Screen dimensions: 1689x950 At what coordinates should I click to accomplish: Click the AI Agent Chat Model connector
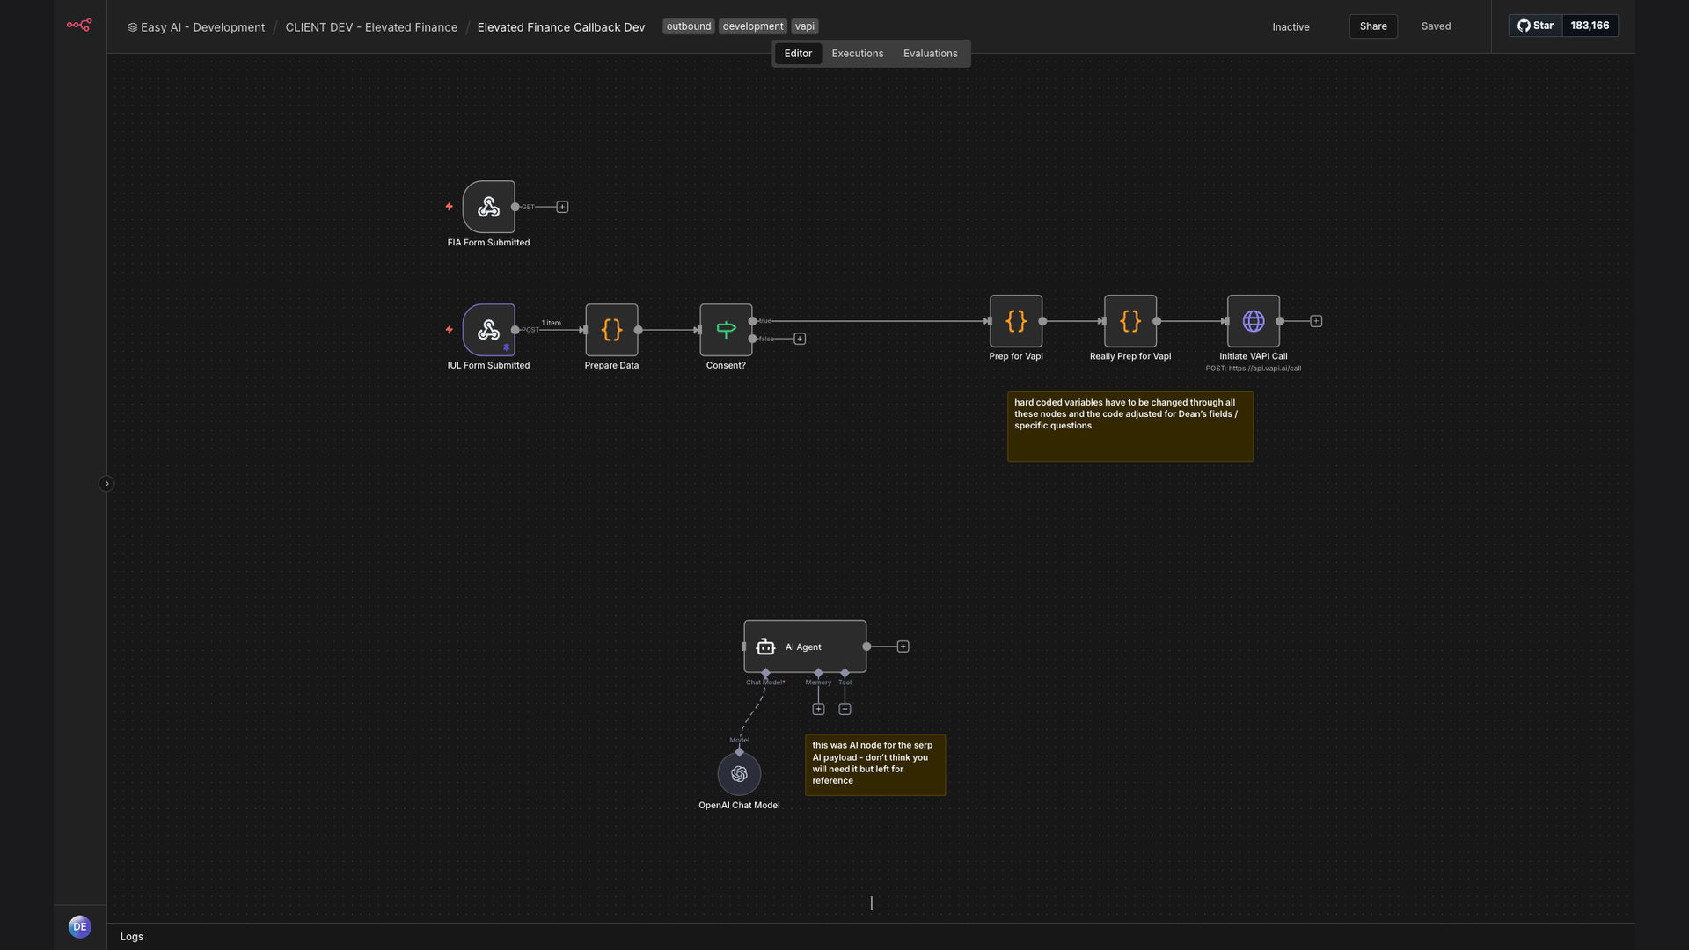pyautogui.click(x=765, y=673)
